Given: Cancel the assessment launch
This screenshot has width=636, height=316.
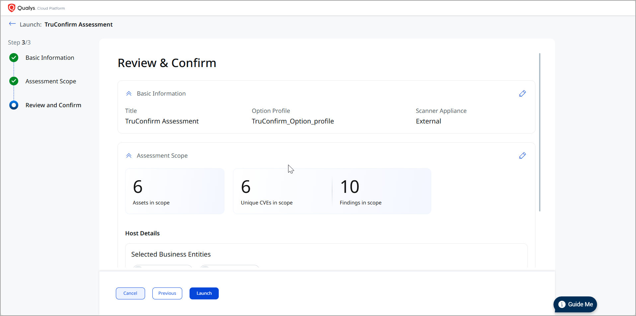Looking at the screenshot, I should [x=130, y=293].
